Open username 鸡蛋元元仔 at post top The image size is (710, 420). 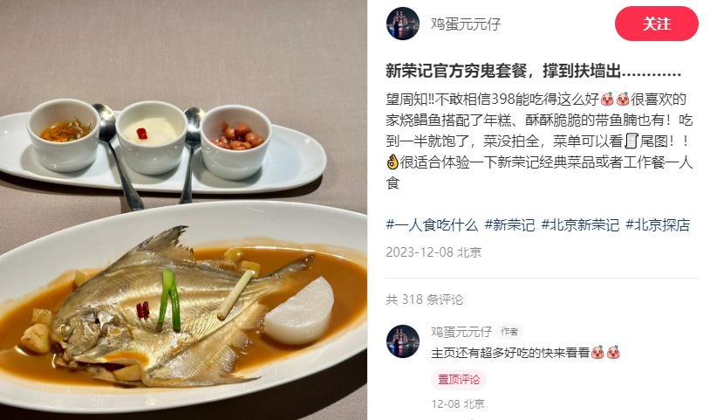(x=466, y=24)
